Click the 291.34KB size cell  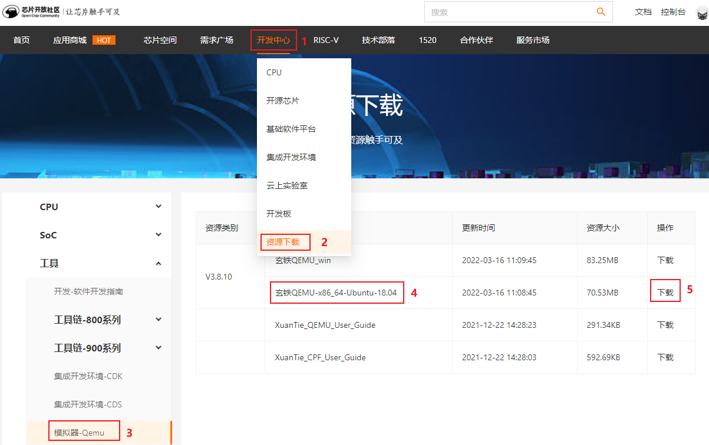[604, 325]
